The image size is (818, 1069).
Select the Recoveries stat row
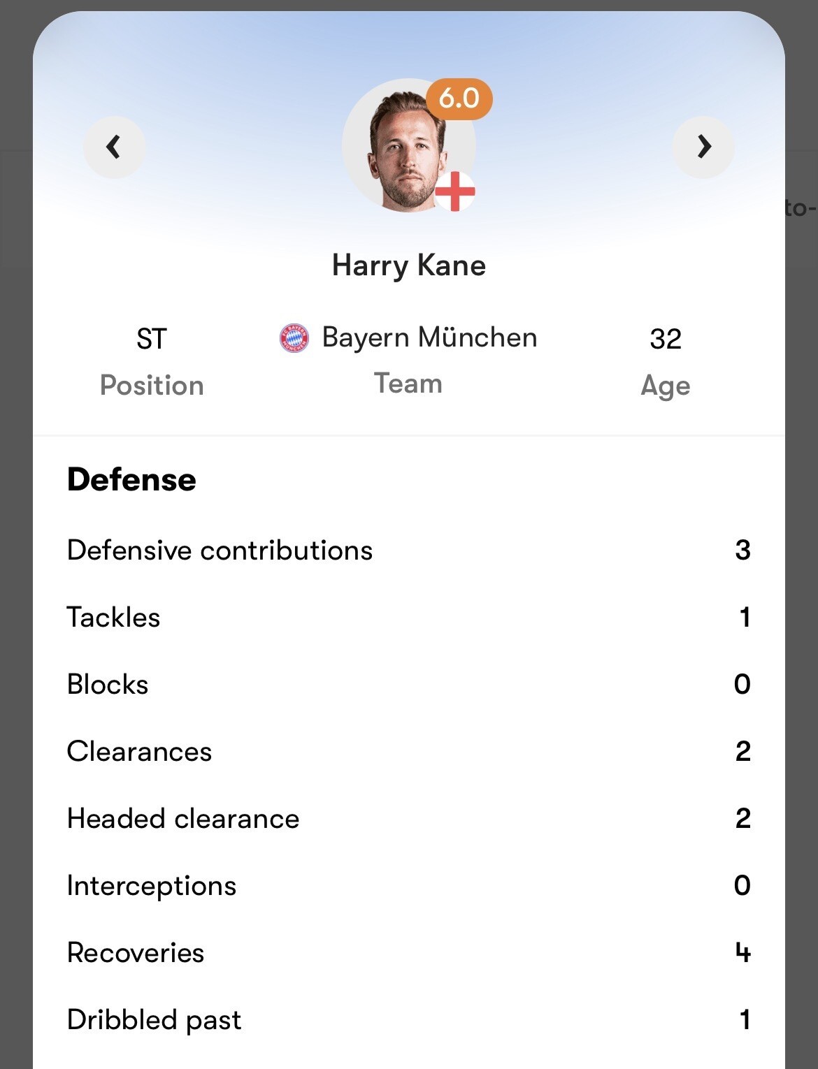click(x=409, y=953)
